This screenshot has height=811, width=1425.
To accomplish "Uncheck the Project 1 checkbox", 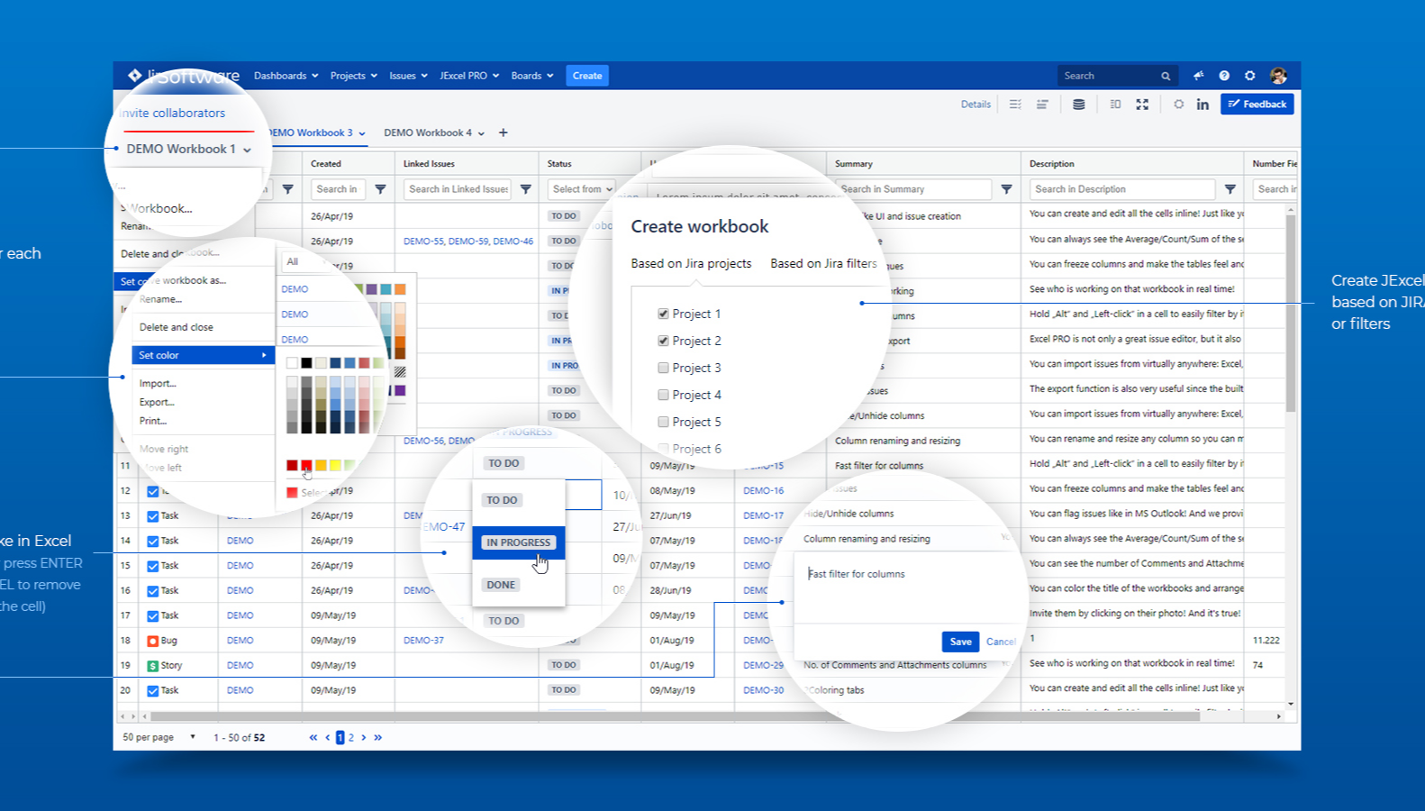I will (x=663, y=314).
